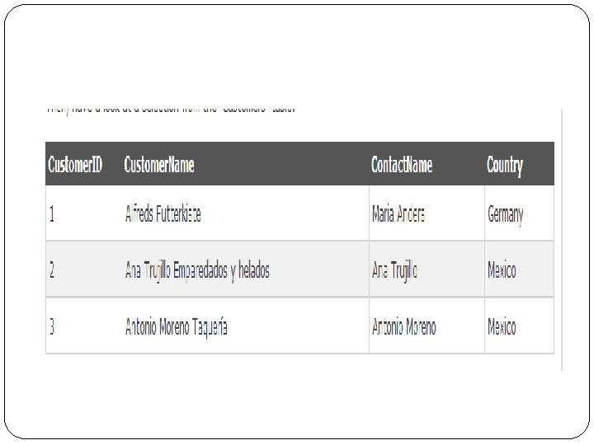Click the cut-off text above the table
Viewport: 594px width, 445px height.
click(x=172, y=110)
